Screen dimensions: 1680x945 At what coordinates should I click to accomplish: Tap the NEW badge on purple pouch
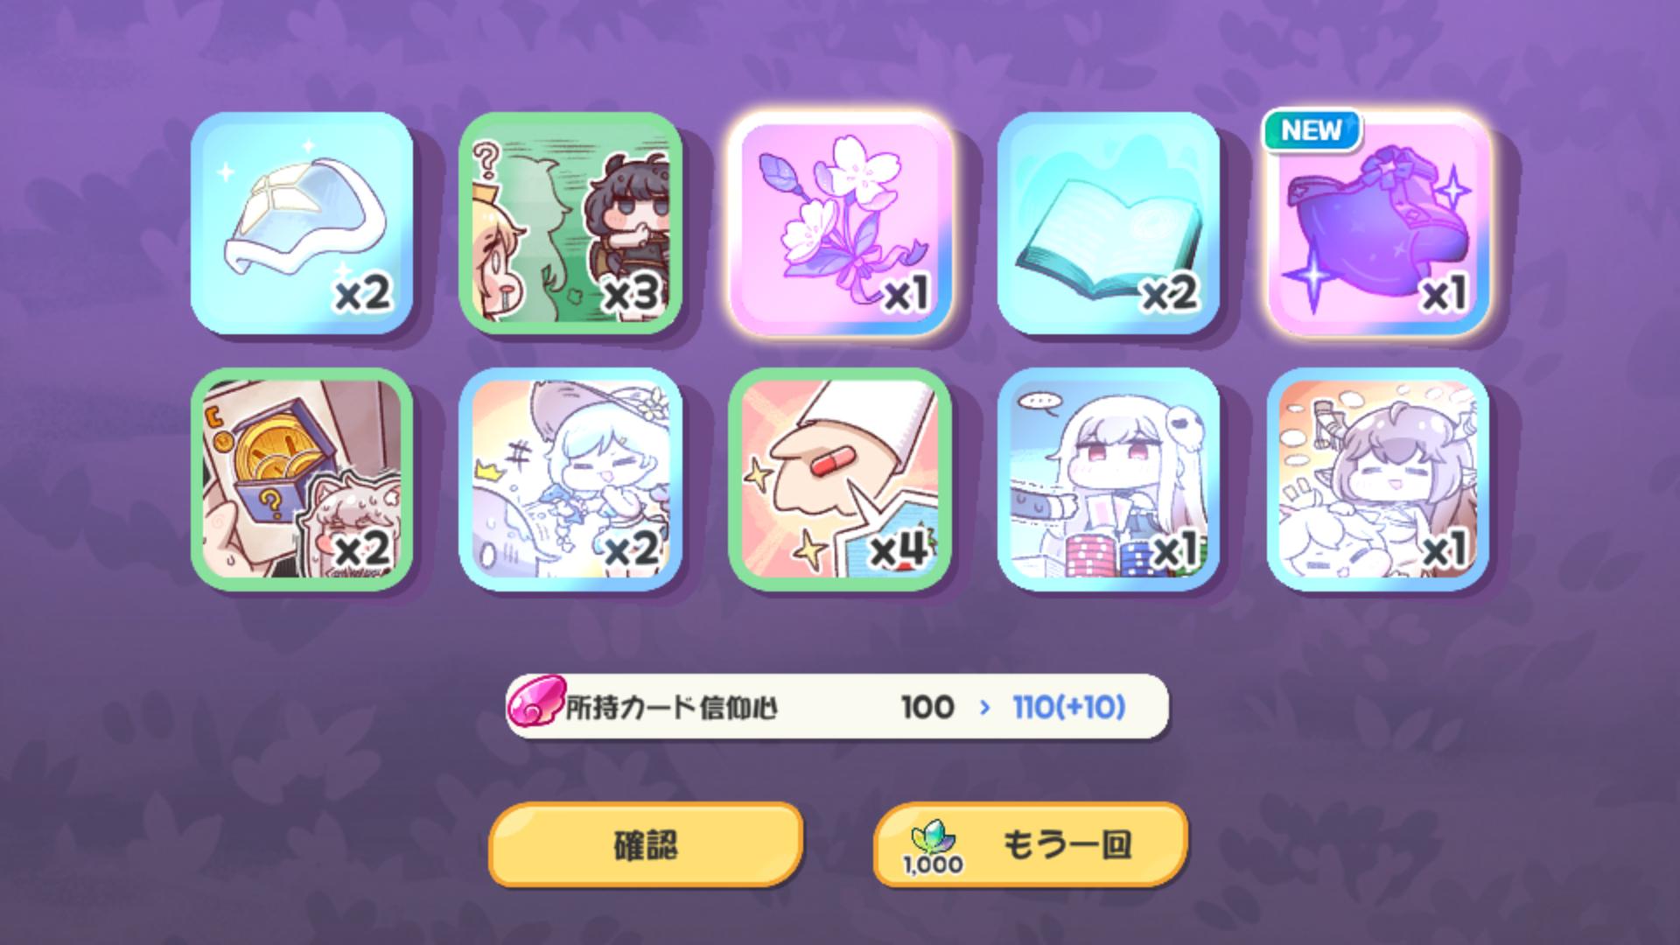[x=1312, y=130]
